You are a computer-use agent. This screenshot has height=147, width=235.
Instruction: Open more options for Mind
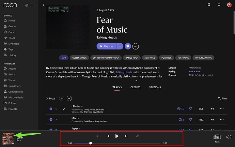click(222, 119)
